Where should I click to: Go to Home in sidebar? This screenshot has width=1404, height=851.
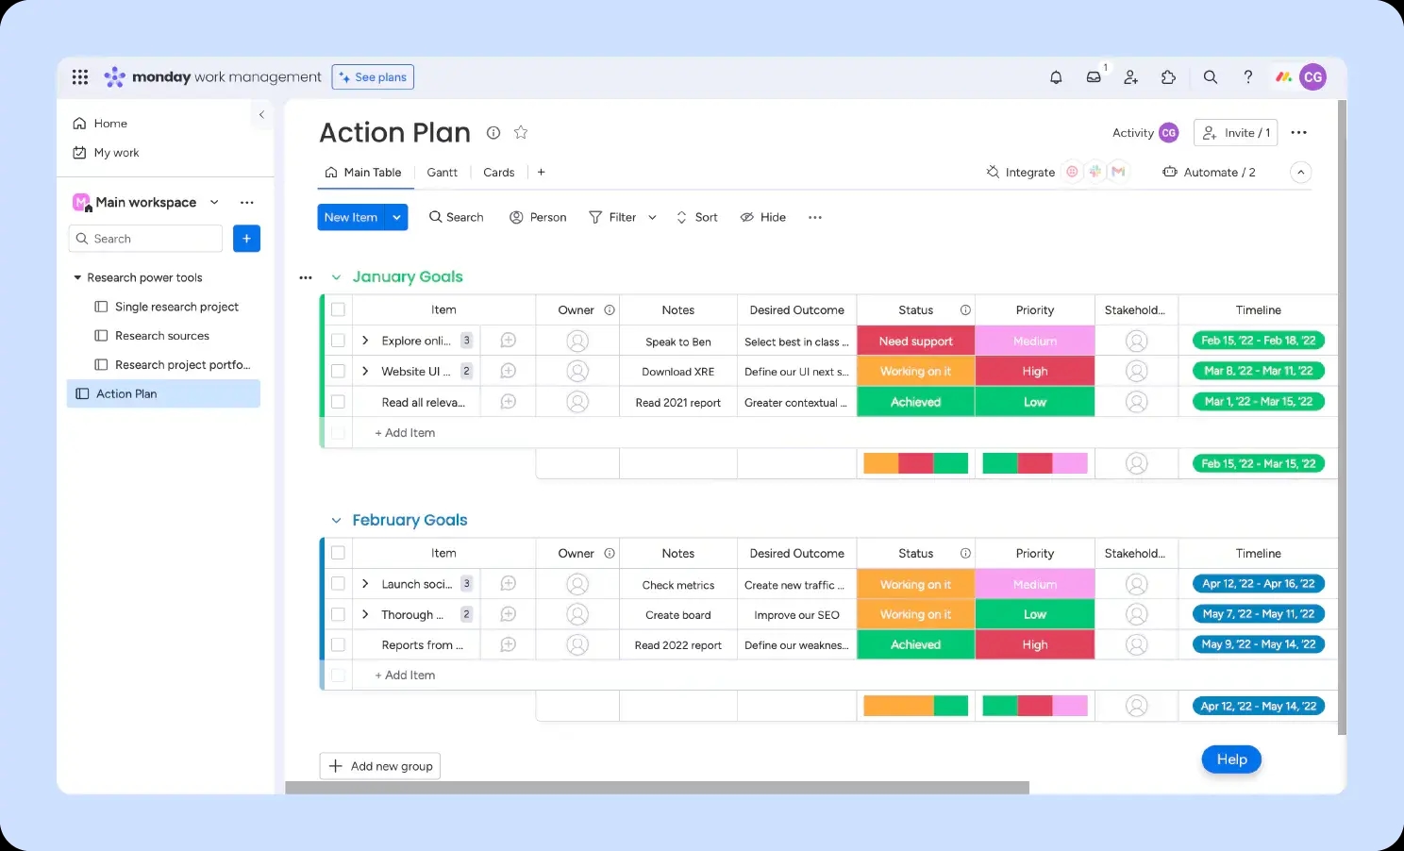100,124
